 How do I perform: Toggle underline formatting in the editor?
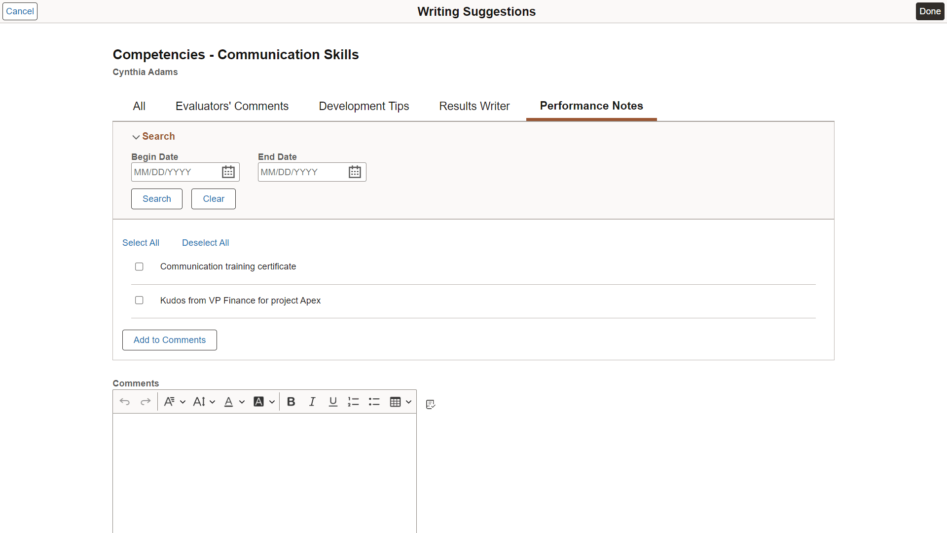[x=333, y=402]
